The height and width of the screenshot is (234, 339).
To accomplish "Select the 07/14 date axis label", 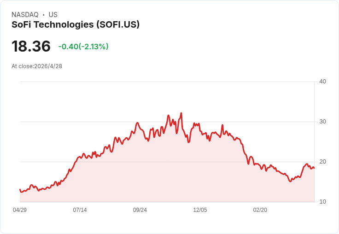I will click(80, 210).
